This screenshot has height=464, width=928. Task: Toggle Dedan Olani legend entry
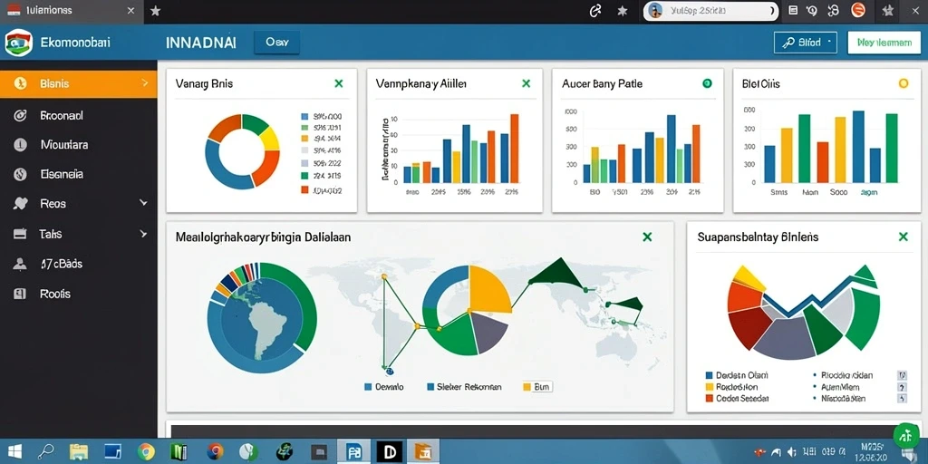click(736, 375)
